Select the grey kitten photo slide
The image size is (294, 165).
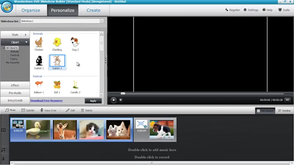(x=92, y=130)
